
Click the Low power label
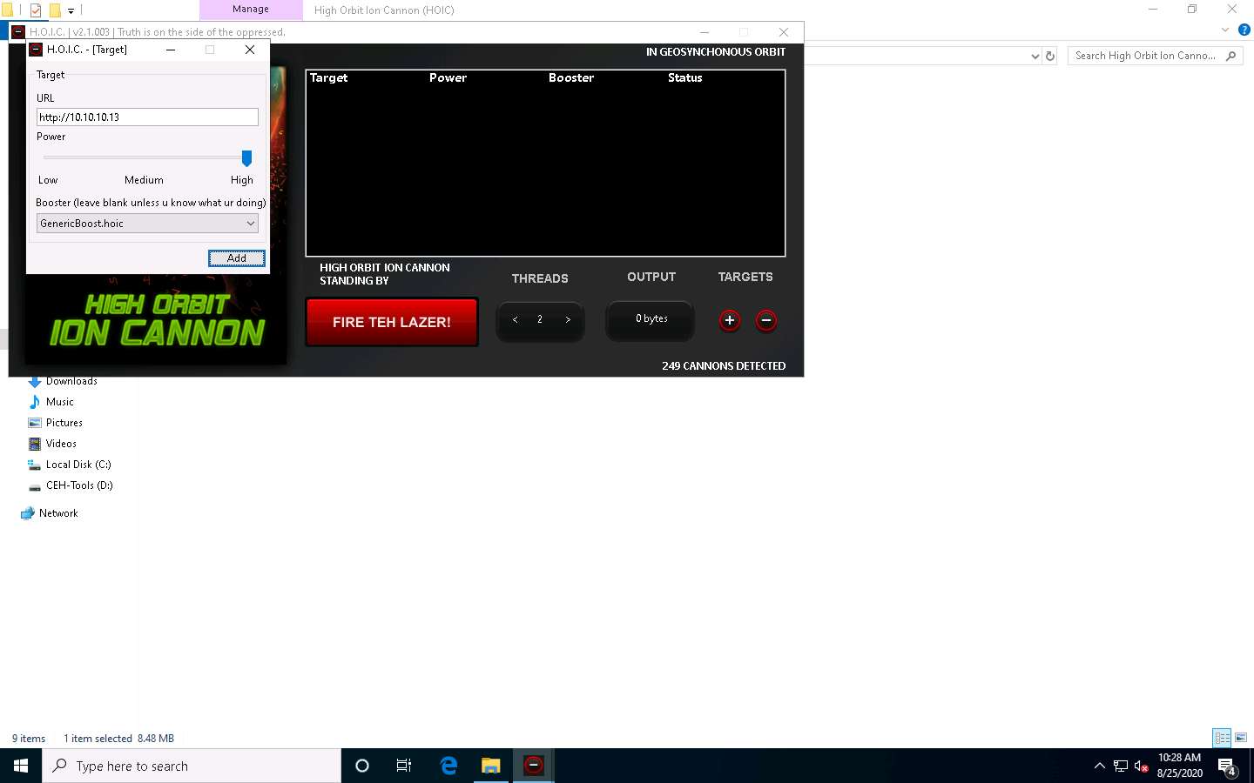[x=48, y=180]
